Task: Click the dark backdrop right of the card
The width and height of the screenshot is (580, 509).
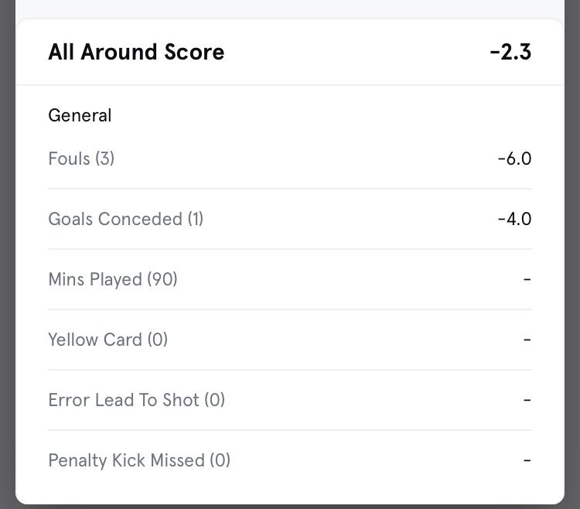Action: click(x=572, y=255)
